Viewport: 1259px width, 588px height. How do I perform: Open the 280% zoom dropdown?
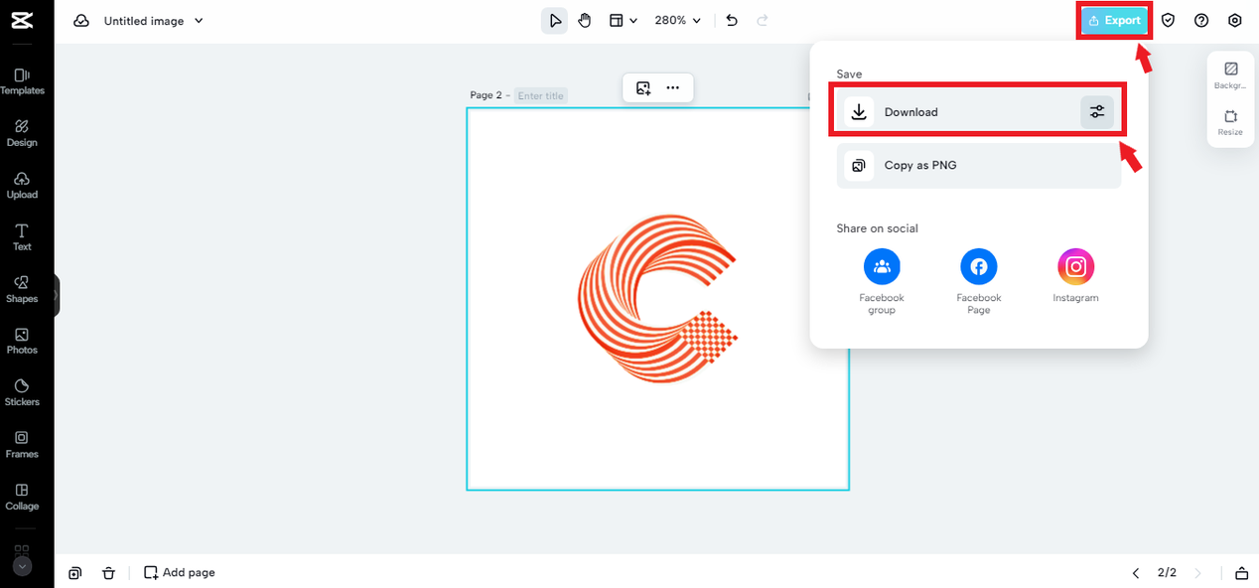click(x=678, y=21)
